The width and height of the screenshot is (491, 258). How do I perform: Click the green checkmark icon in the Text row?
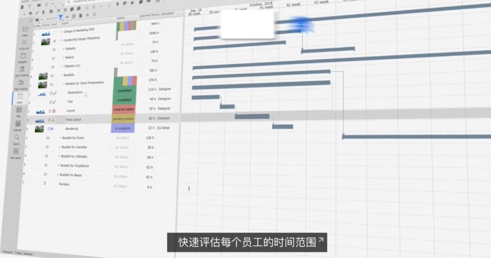click(55, 102)
